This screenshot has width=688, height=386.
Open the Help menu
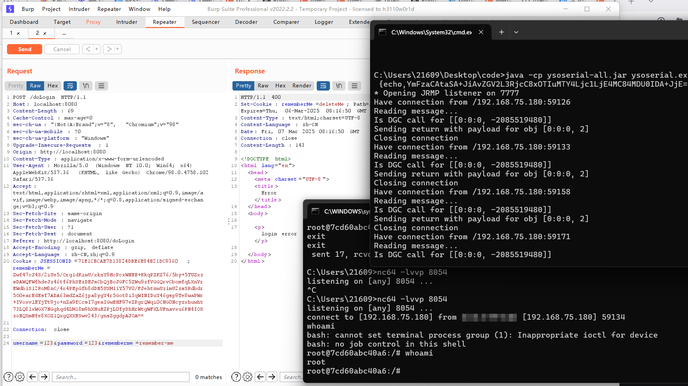[164, 9]
